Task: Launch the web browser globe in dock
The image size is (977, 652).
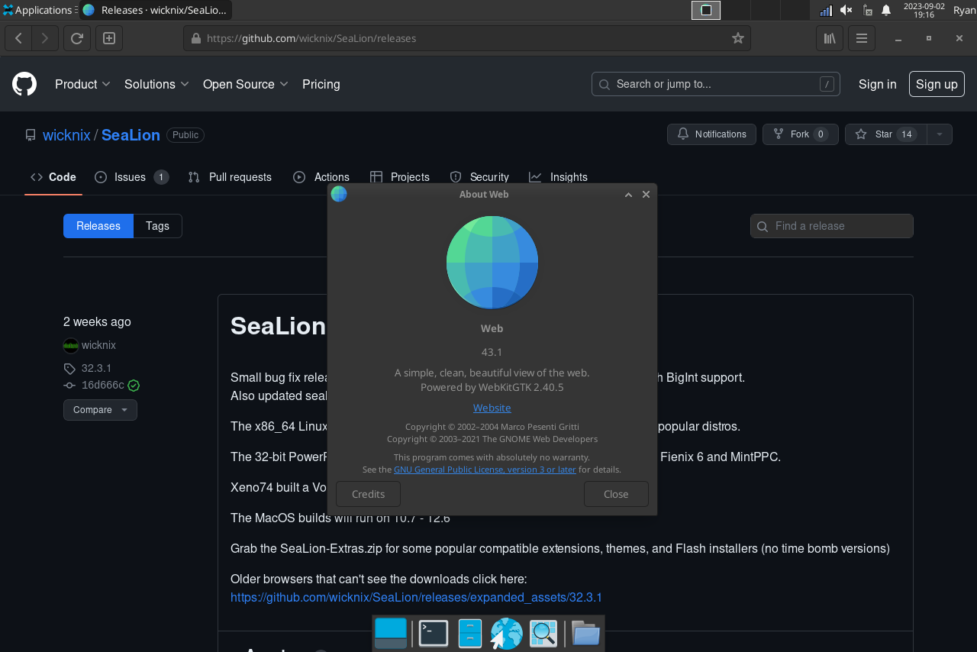Action: point(506,633)
